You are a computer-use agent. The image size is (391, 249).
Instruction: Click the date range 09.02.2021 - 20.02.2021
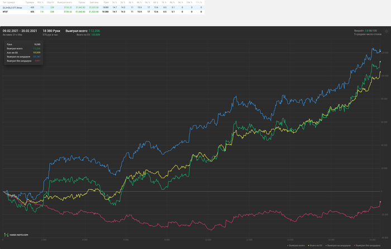pos(20,31)
